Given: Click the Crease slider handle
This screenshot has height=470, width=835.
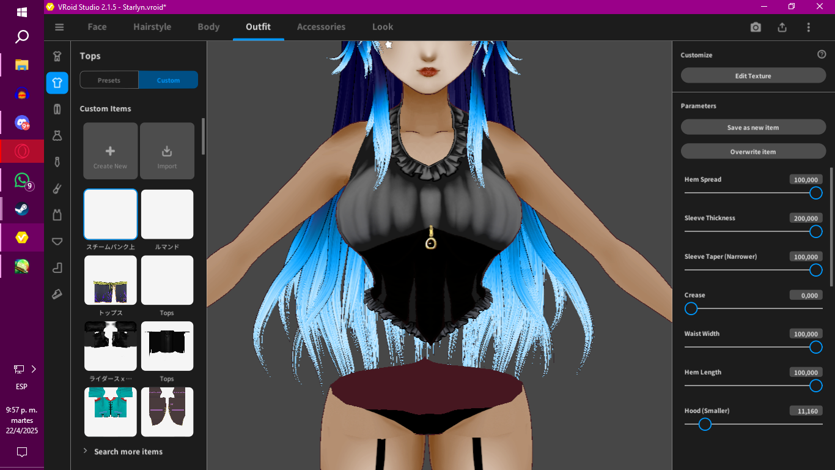Looking at the screenshot, I should click(x=691, y=308).
